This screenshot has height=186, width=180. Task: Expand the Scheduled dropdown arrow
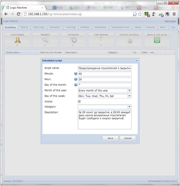73,45
